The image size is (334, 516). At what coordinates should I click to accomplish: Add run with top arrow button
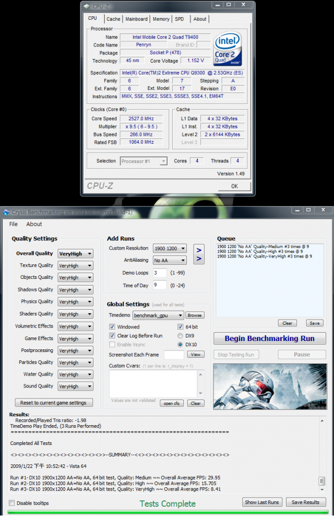tap(199, 250)
